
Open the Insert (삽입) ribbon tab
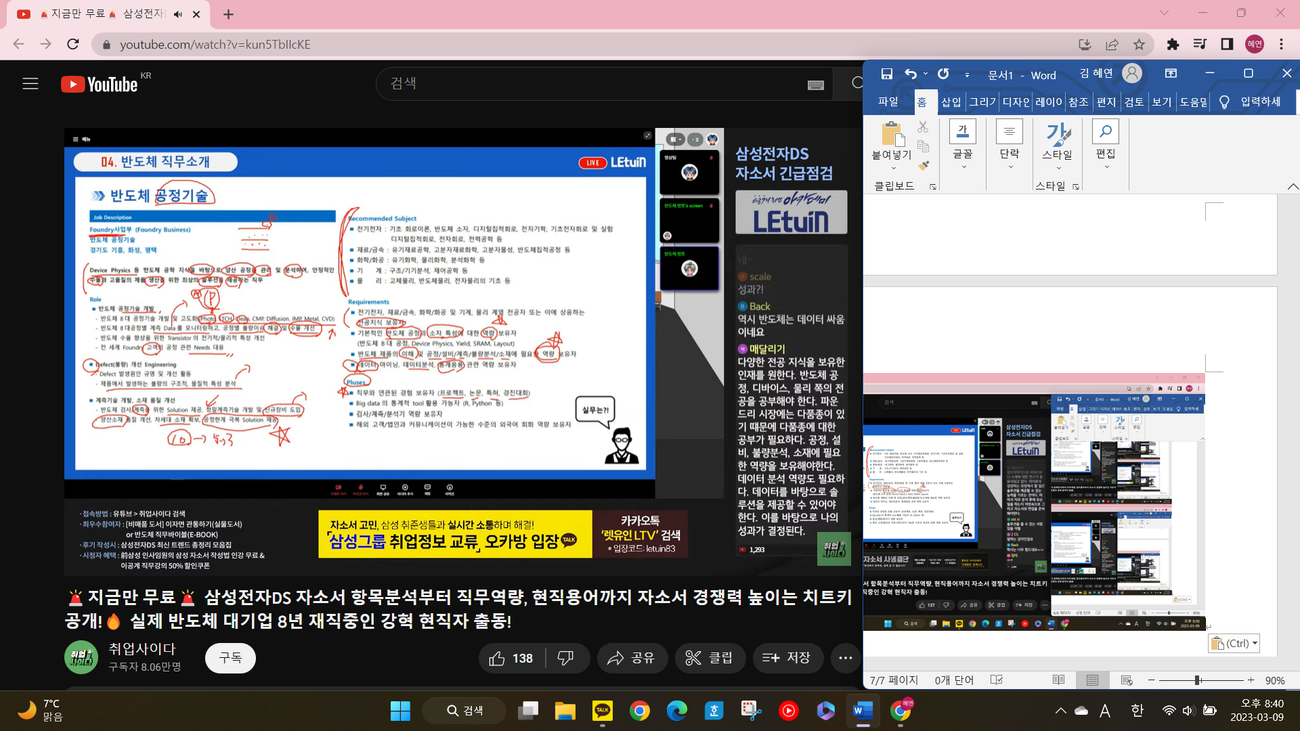pyautogui.click(x=951, y=102)
